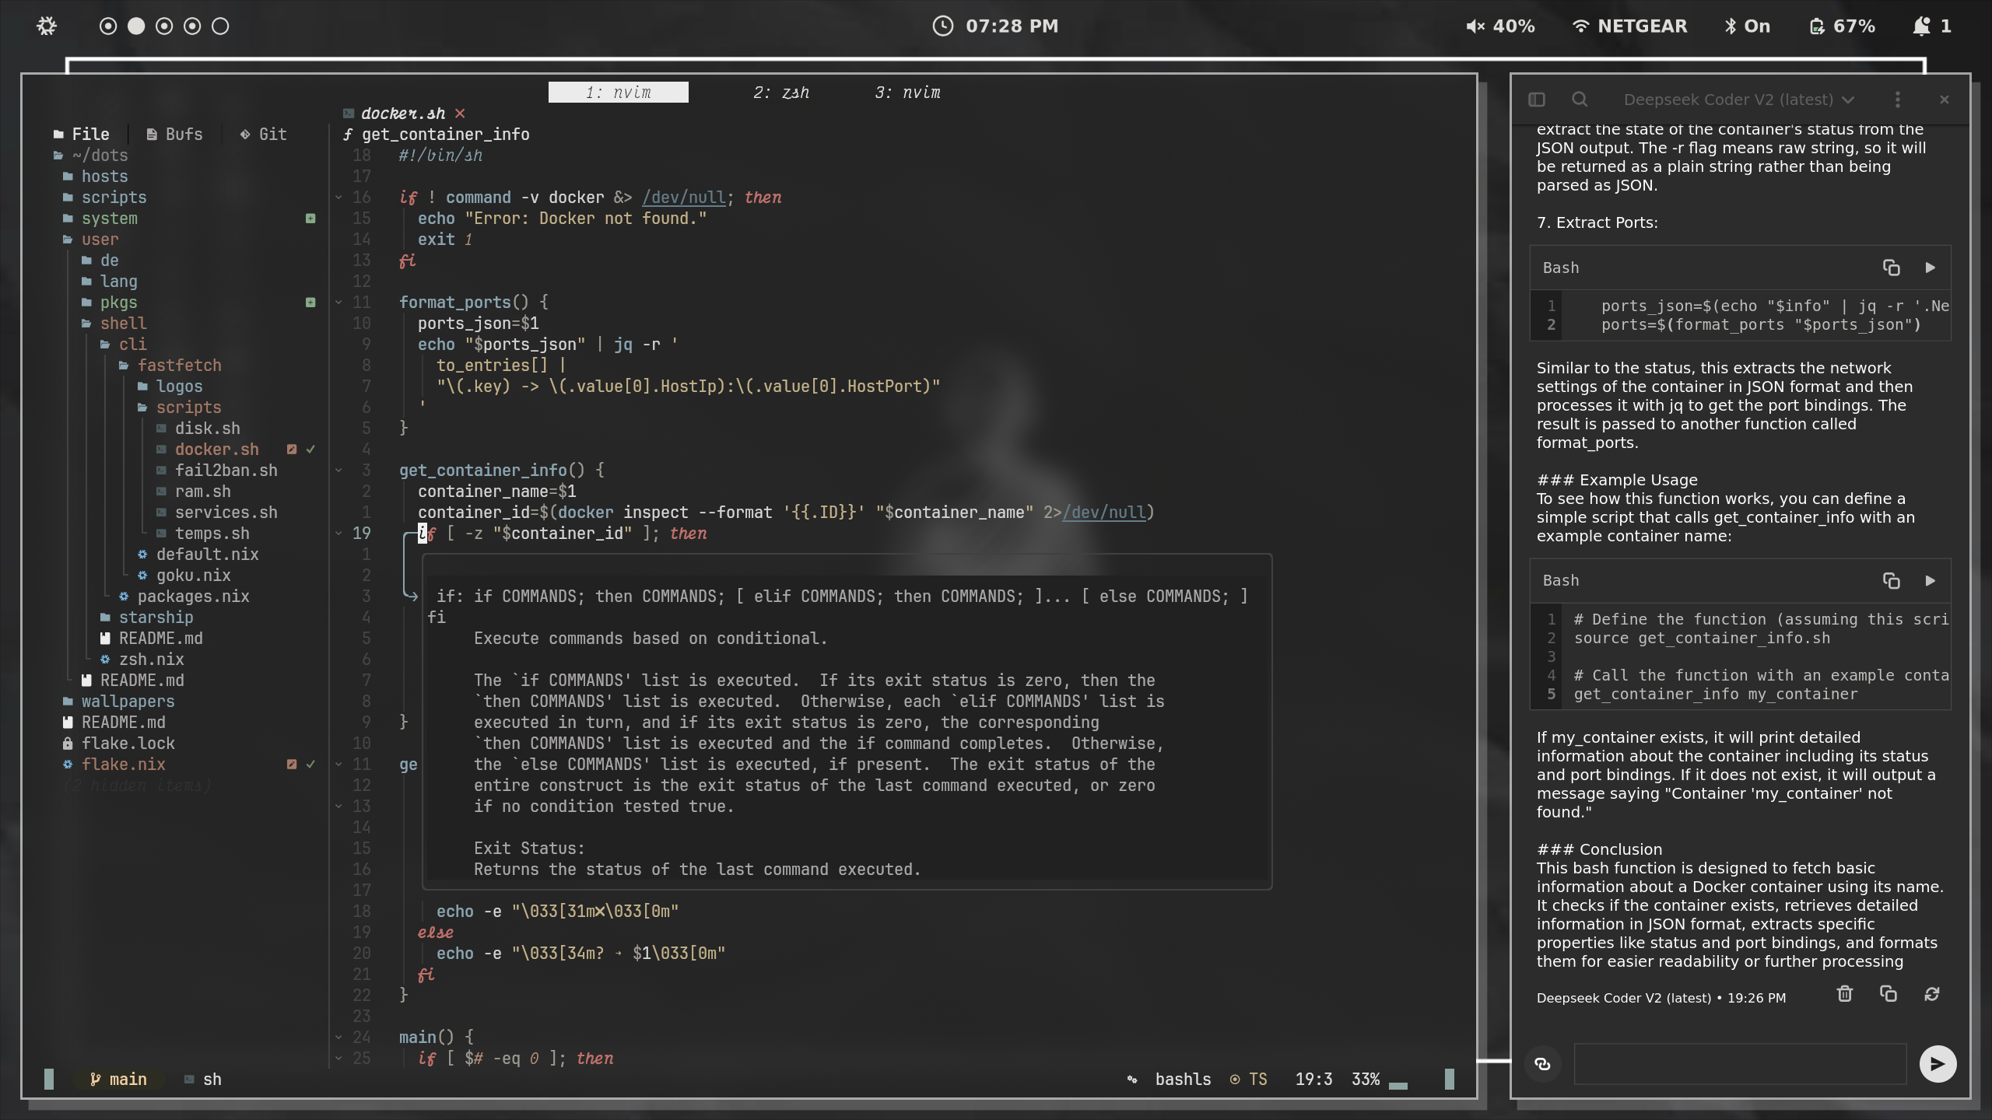Open the Bufs tab in tree sidebar
The width and height of the screenshot is (1992, 1120).
click(174, 135)
